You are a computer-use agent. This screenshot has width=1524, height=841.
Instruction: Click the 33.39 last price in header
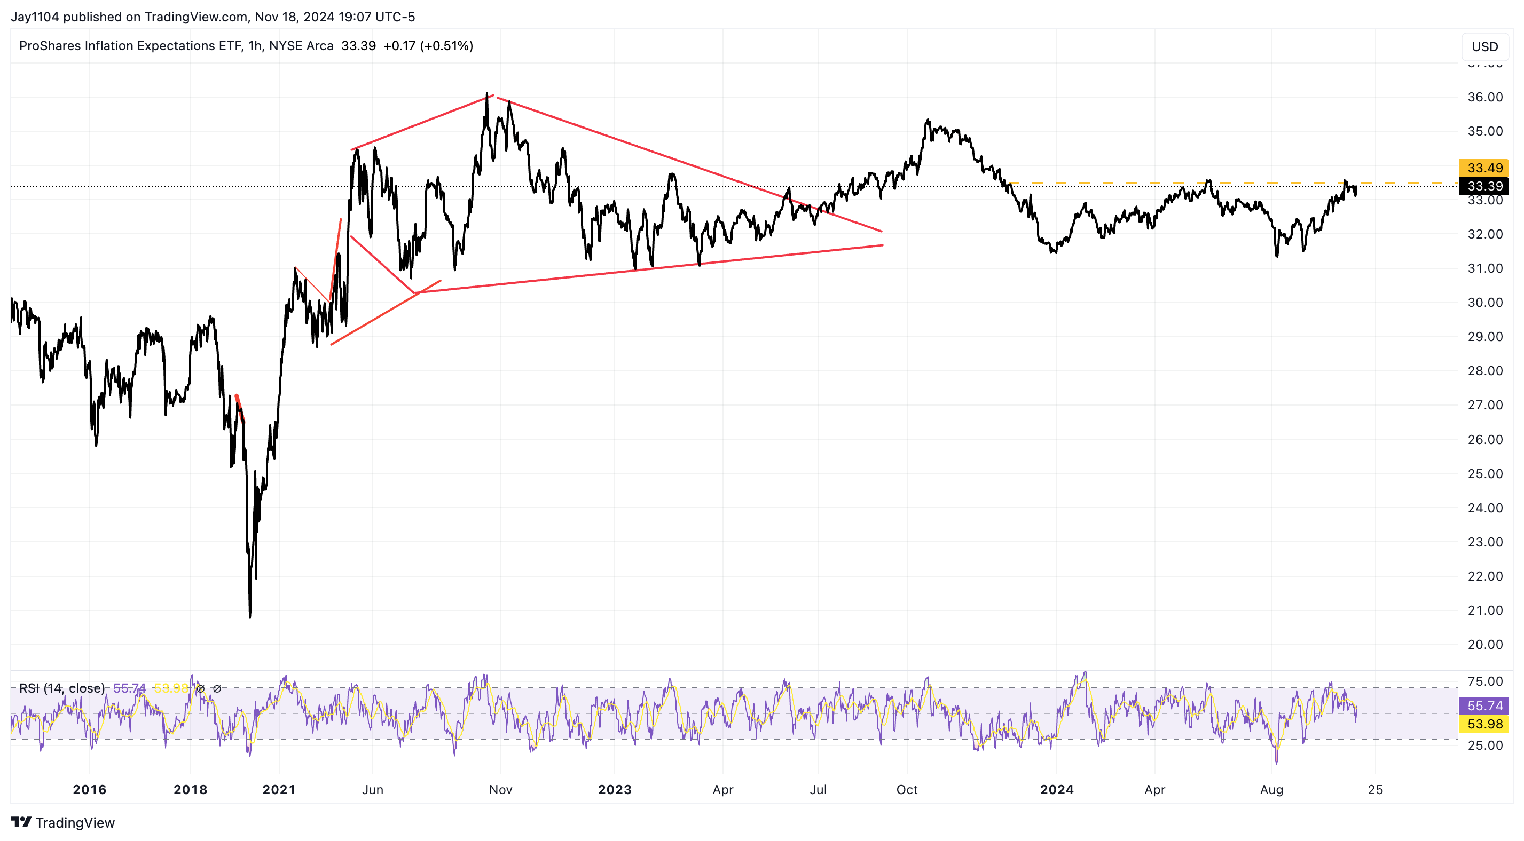[358, 45]
